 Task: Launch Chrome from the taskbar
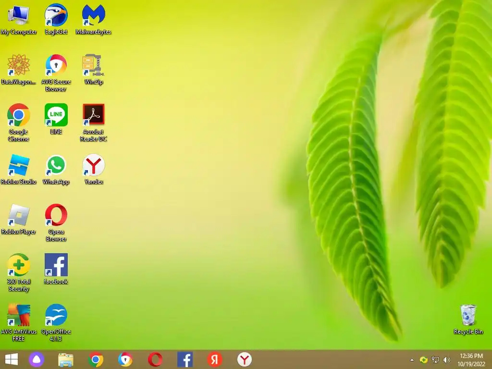96,359
